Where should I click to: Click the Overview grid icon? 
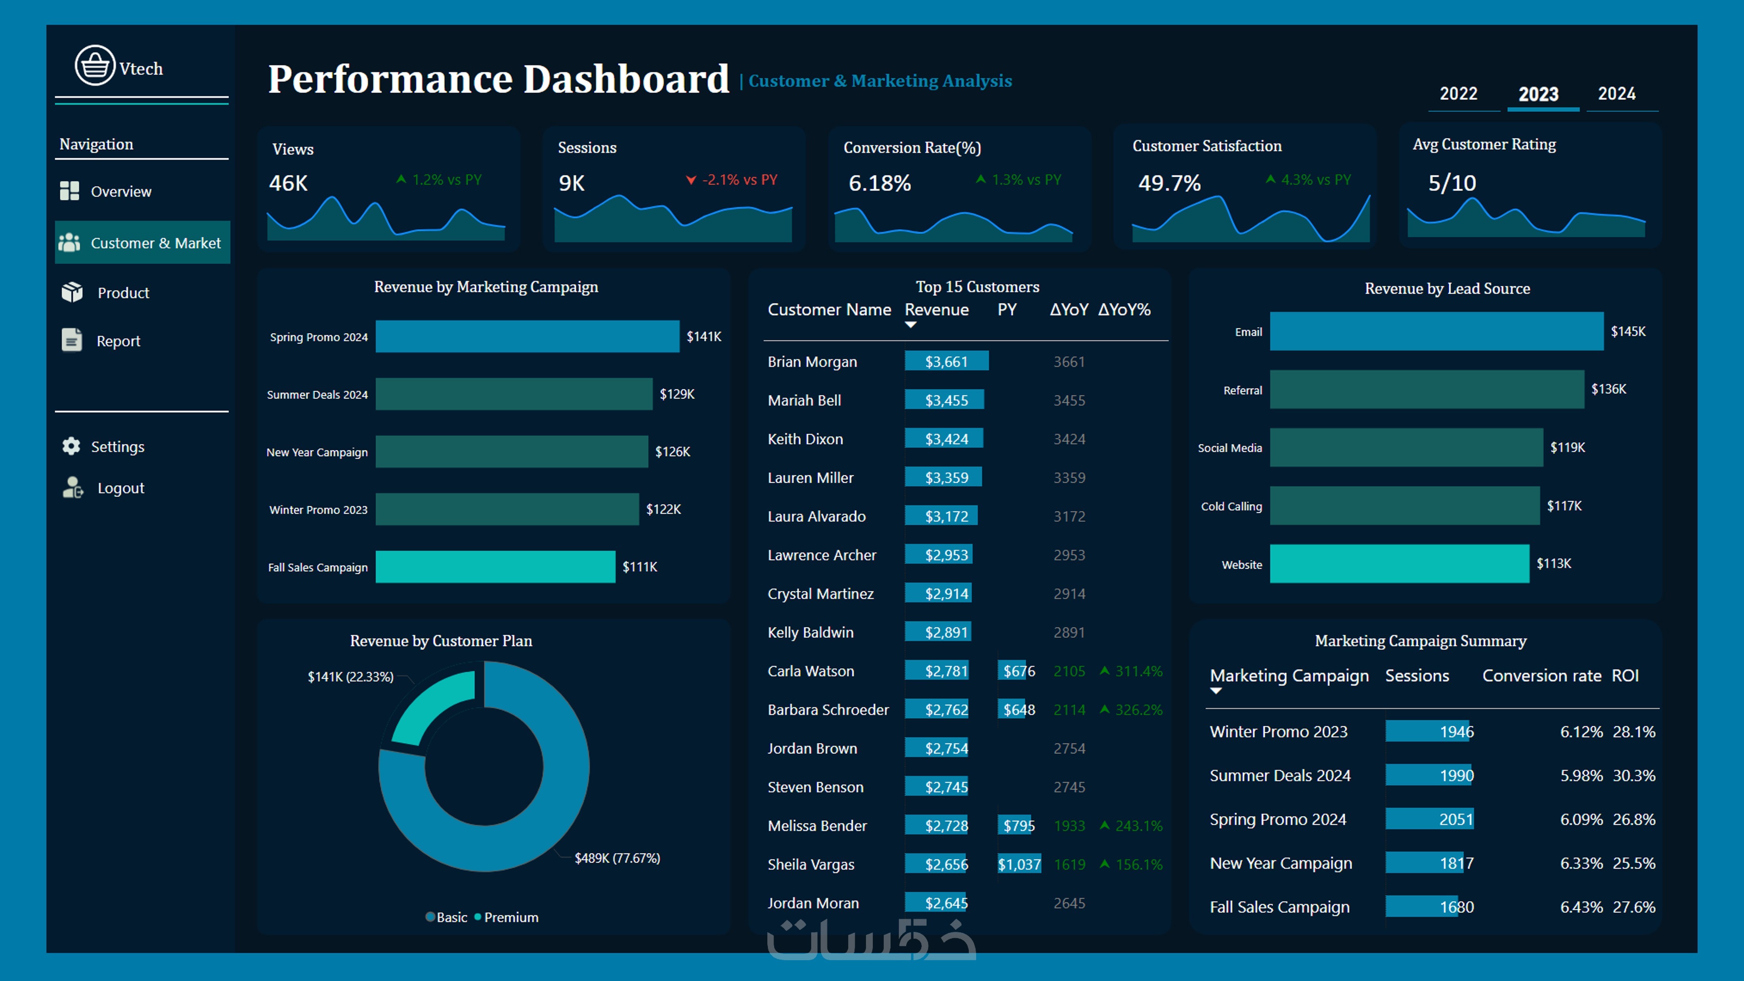(x=70, y=191)
